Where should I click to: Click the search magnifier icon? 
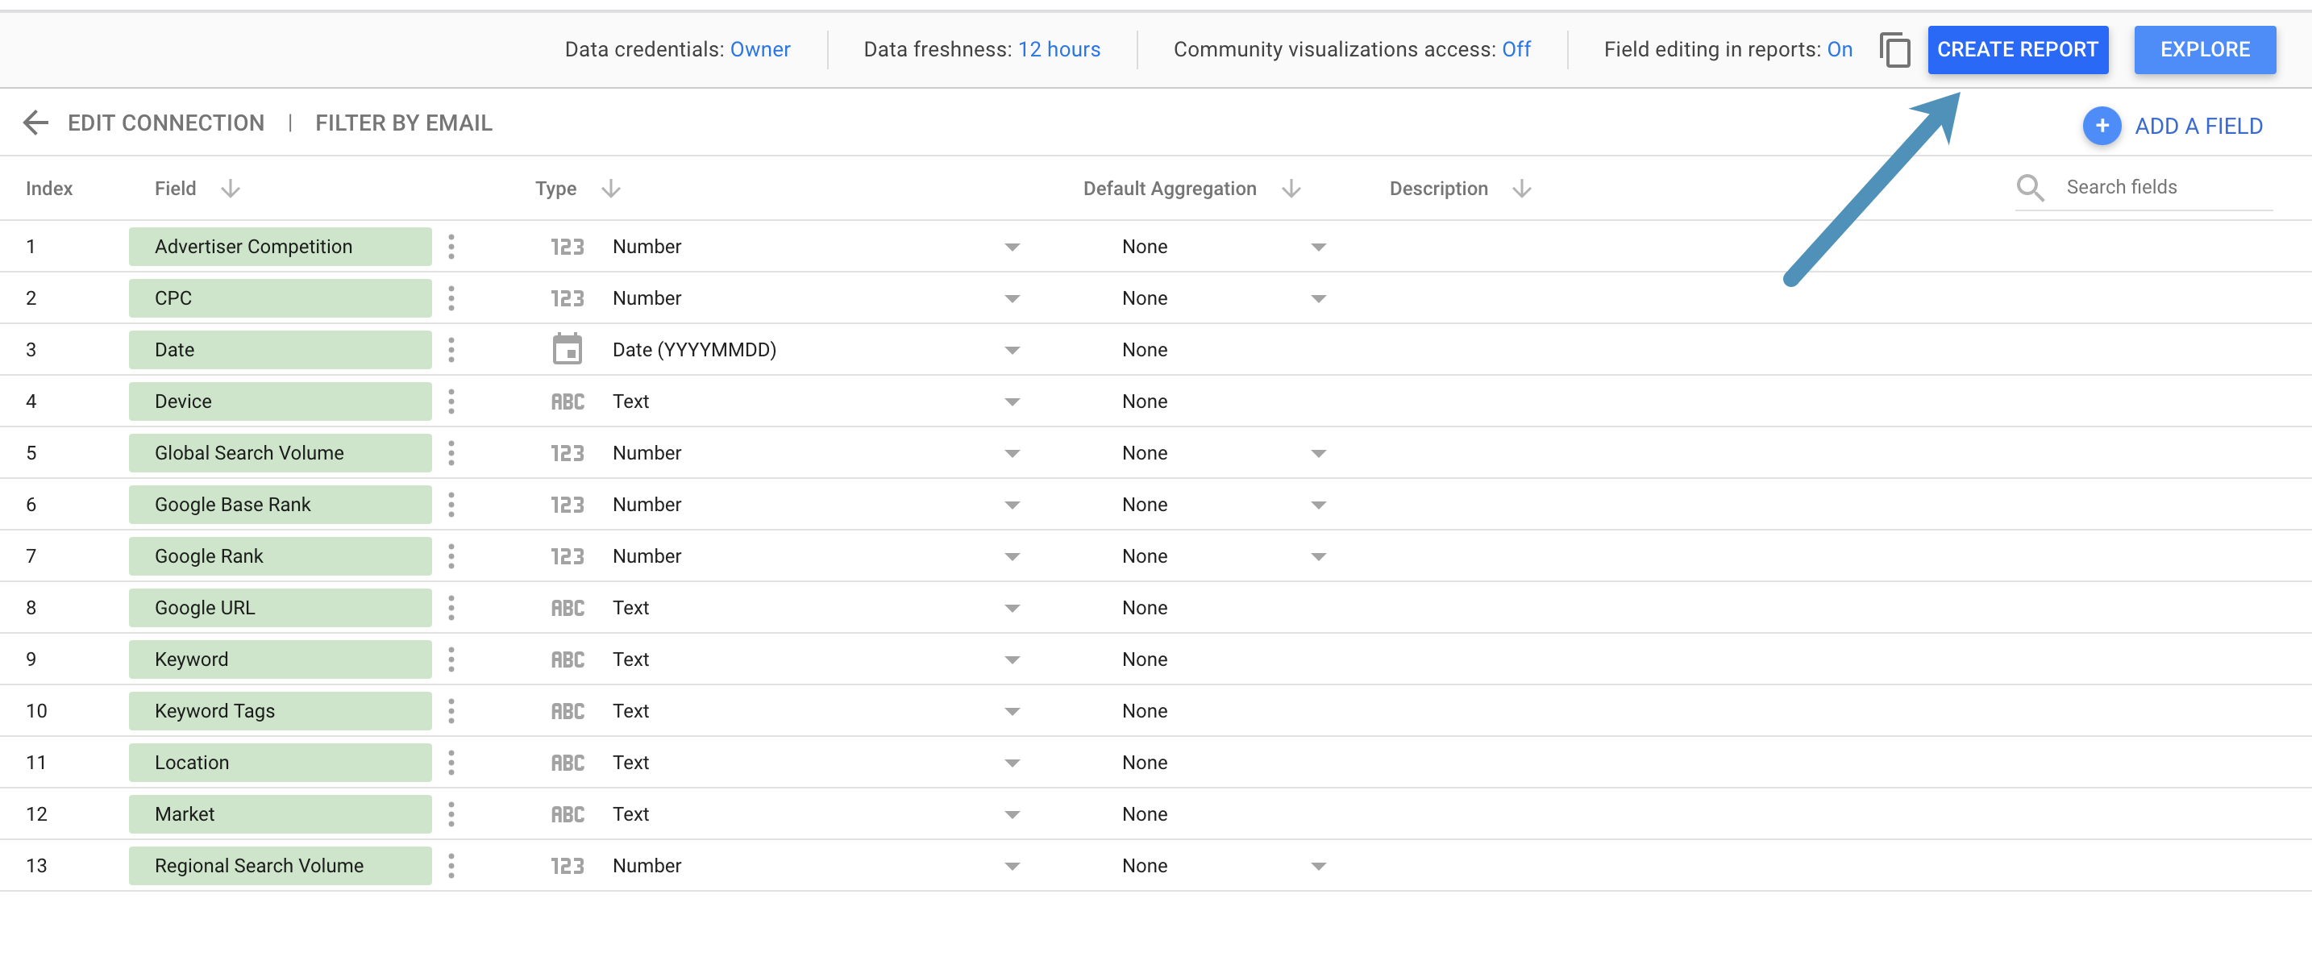click(x=2030, y=188)
